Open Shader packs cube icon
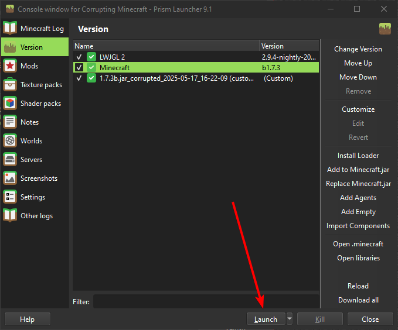 [10, 103]
